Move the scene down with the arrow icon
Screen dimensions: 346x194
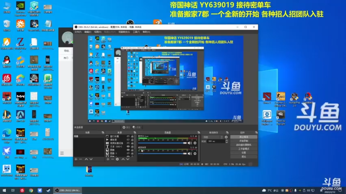pyautogui.click(x=91, y=159)
